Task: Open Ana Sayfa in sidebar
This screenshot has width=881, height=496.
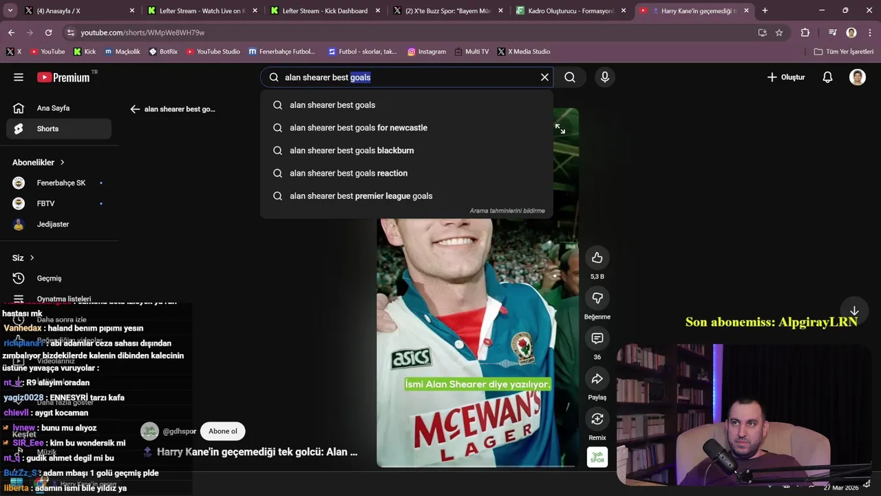Action: click(59, 108)
